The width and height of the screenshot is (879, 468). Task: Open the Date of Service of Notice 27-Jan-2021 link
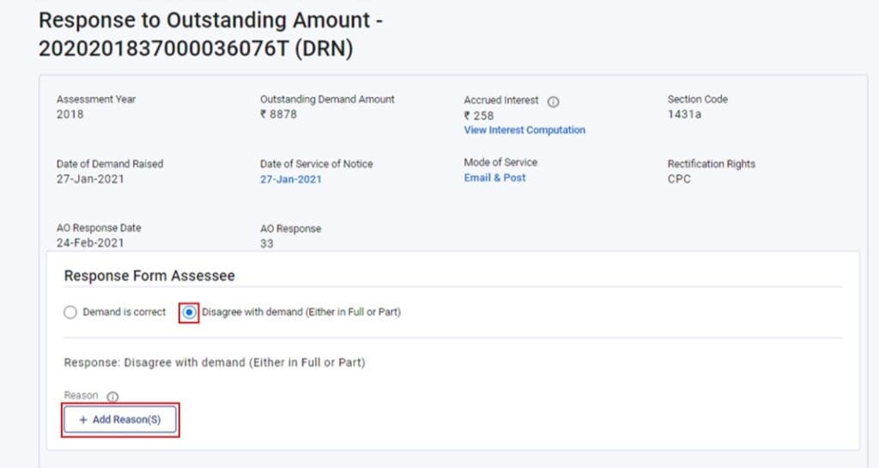tap(290, 179)
